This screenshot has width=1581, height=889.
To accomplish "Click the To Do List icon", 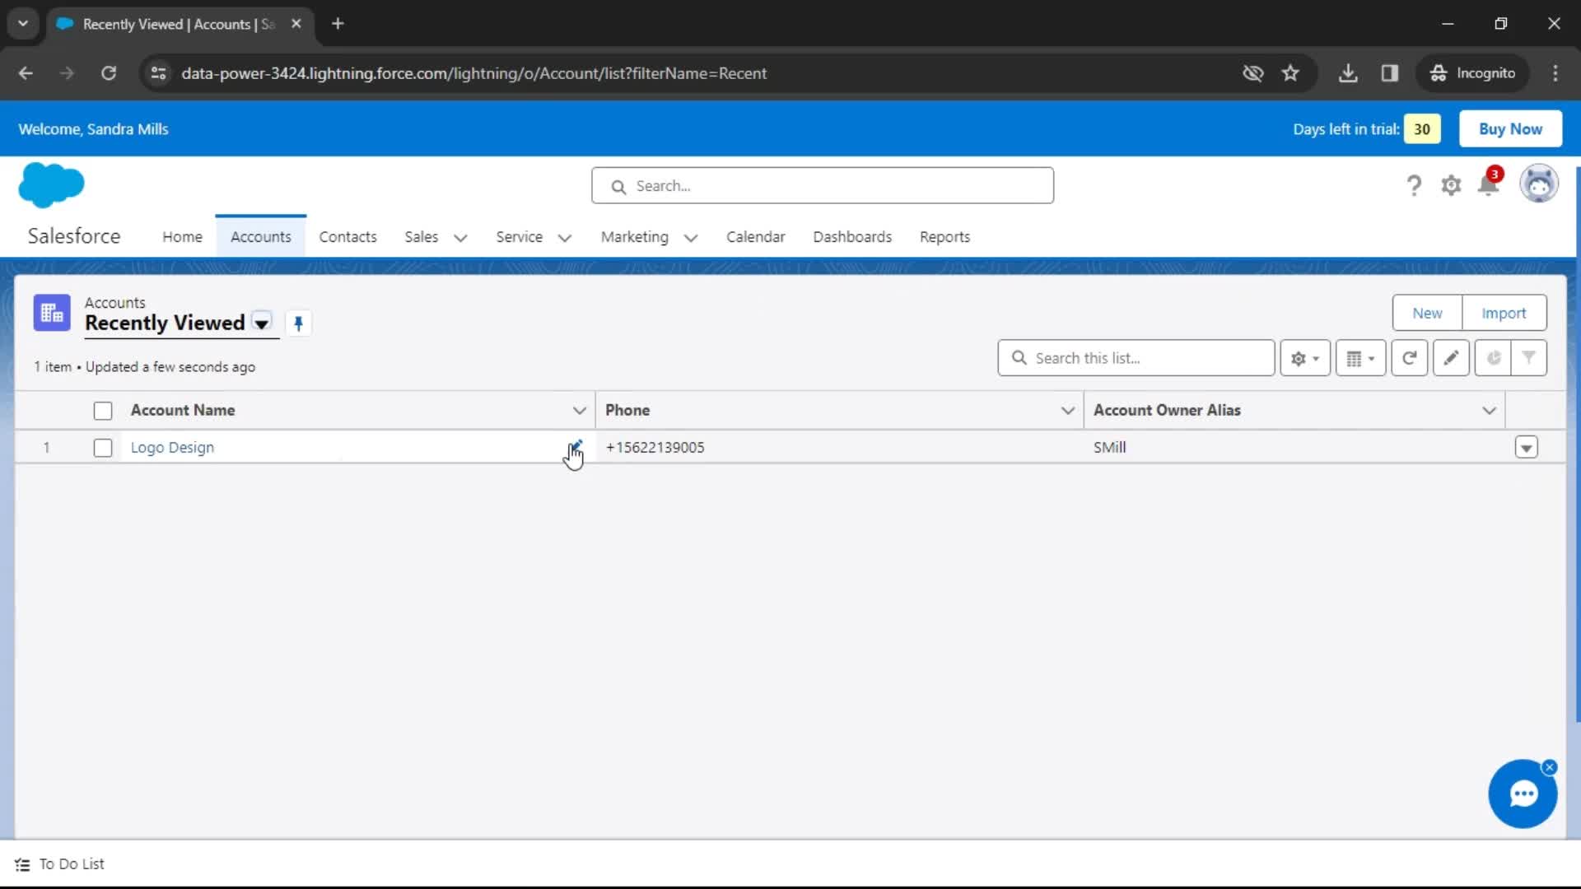I will tap(22, 864).
